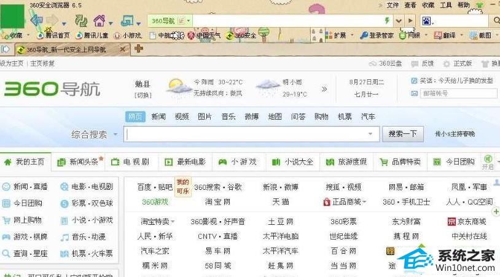This screenshot has width=500, height=277.
Task: Click the 搜索一下 search button
Action: coord(403,134)
